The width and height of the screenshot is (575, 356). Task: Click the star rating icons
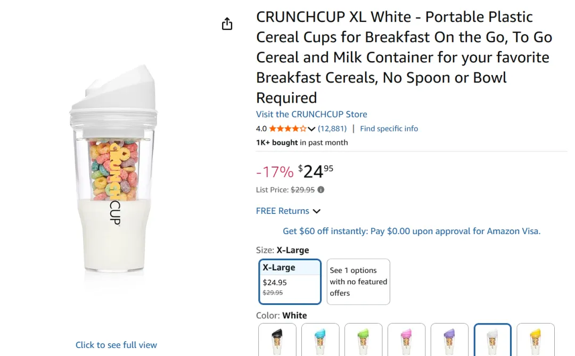pyautogui.click(x=287, y=129)
